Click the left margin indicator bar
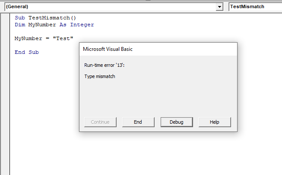 [5, 86]
